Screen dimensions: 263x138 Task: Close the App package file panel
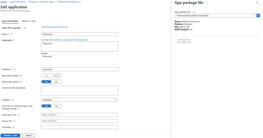pos(257,3)
